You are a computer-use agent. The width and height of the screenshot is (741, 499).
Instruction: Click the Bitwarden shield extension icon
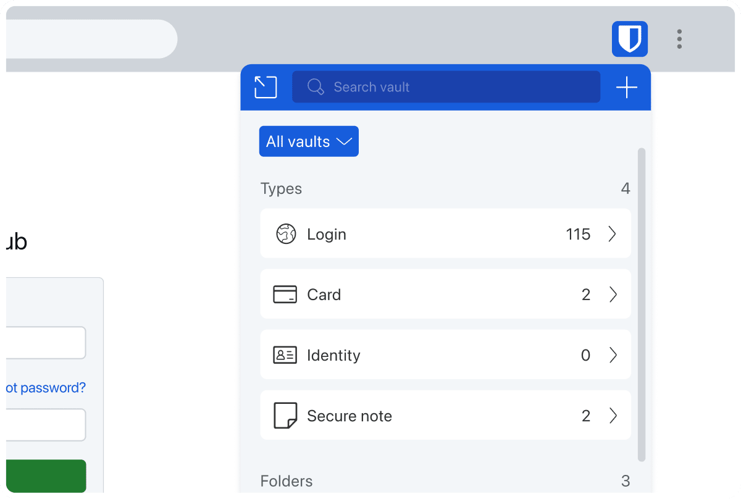click(629, 39)
